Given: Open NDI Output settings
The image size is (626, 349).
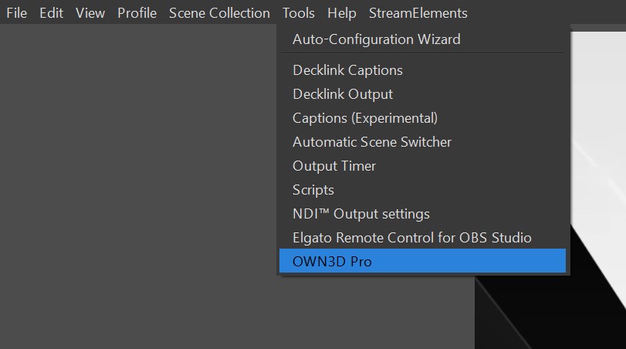Looking at the screenshot, I should click(360, 214).
